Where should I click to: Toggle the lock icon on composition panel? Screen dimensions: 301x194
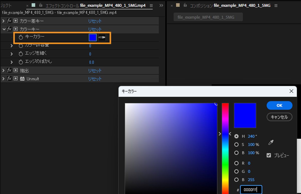point(185,5)
